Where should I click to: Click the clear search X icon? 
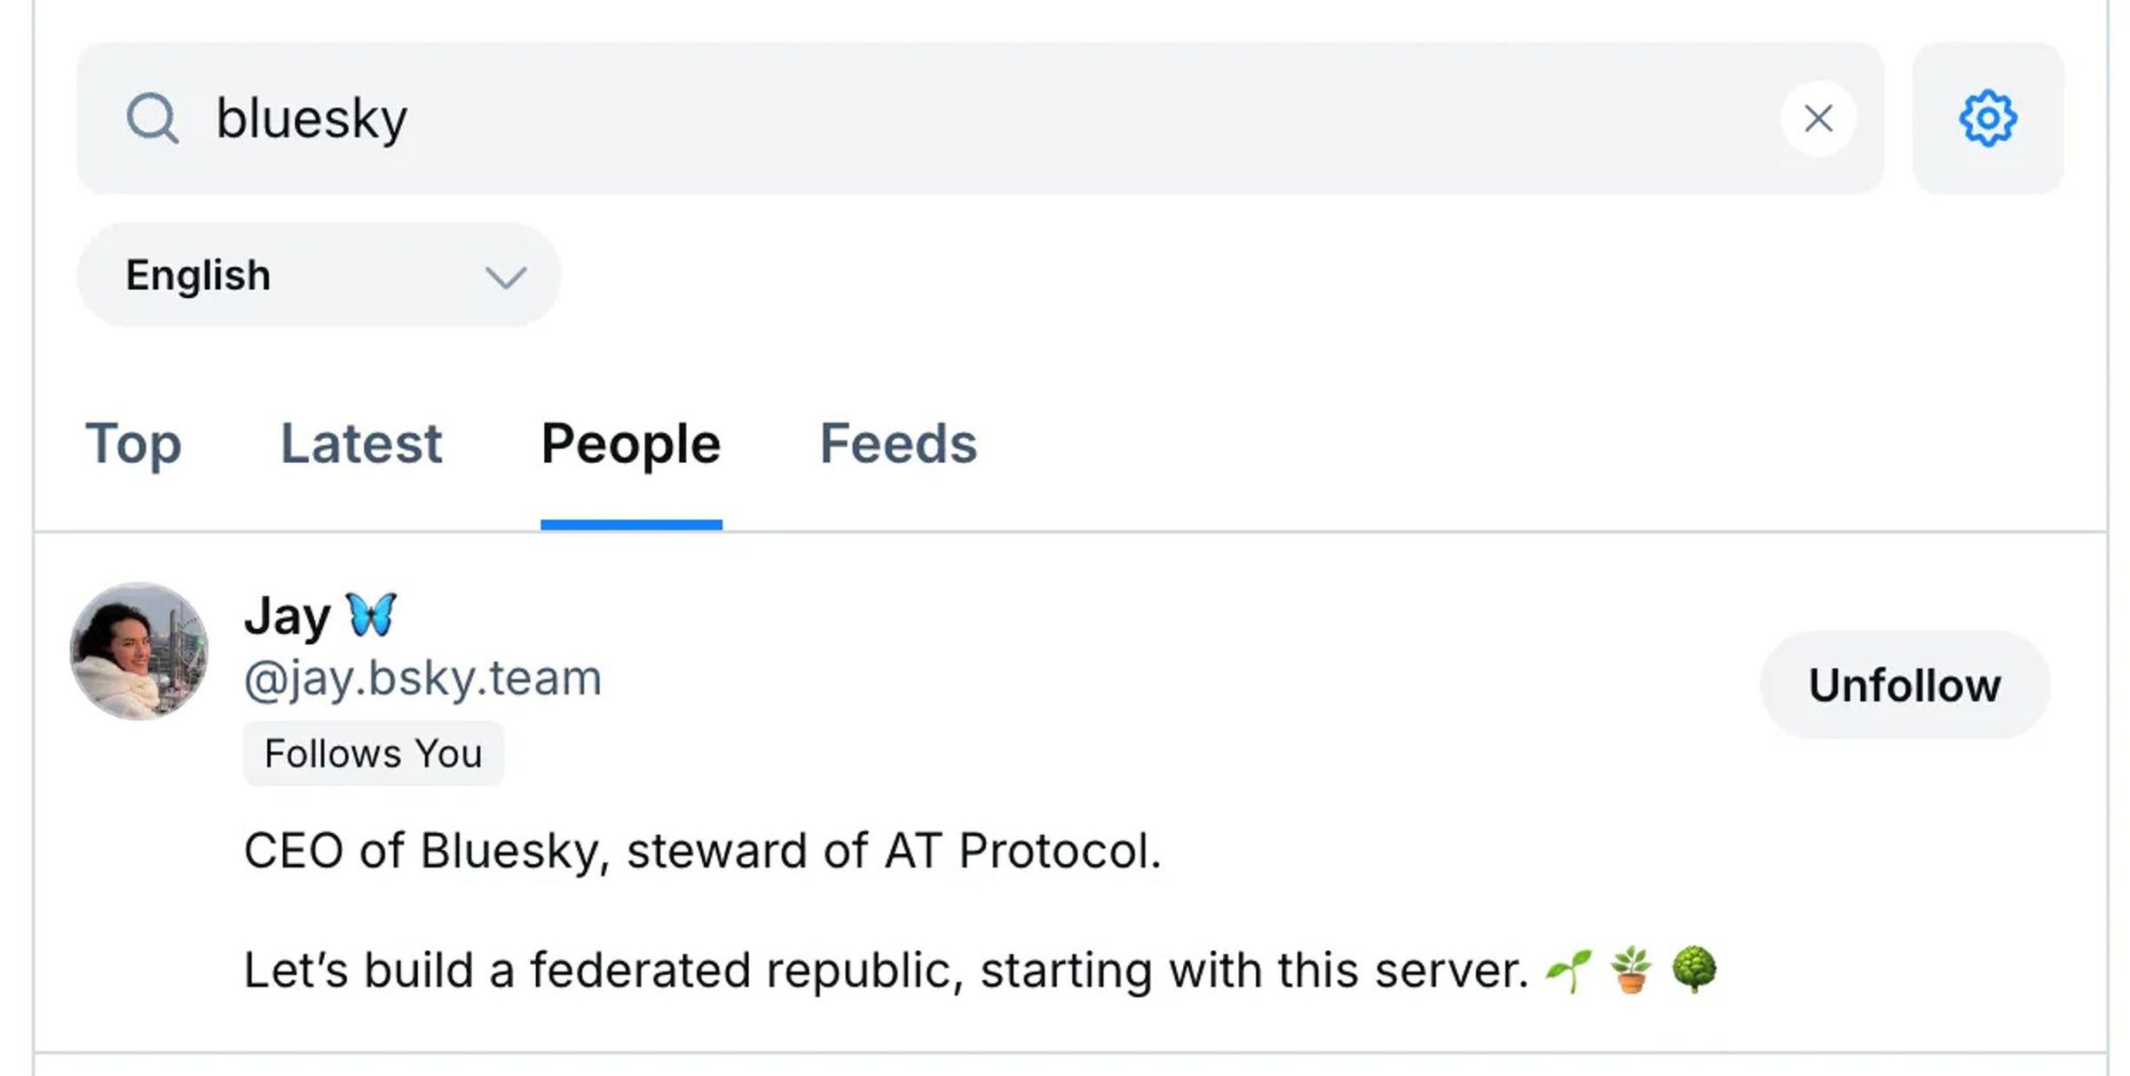click(x=1820, y=117)
